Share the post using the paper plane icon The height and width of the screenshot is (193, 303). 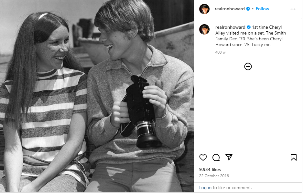tap(229, 157)
